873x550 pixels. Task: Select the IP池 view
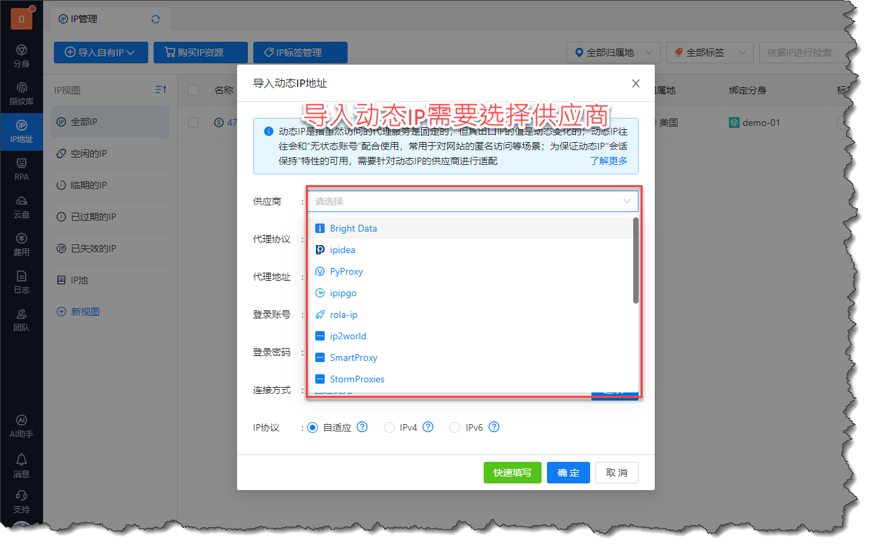(x=110, y=280)
